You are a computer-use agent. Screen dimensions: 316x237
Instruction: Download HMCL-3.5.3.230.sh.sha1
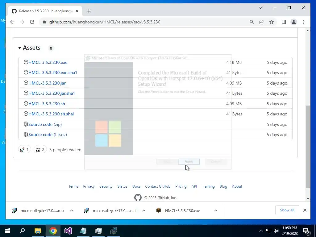click(52, 114)
